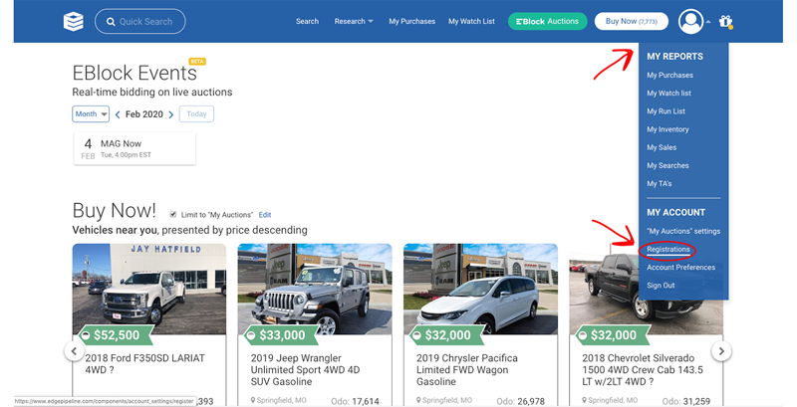
Task: Click the Edit link next to My Auctions
Action: 265,215
